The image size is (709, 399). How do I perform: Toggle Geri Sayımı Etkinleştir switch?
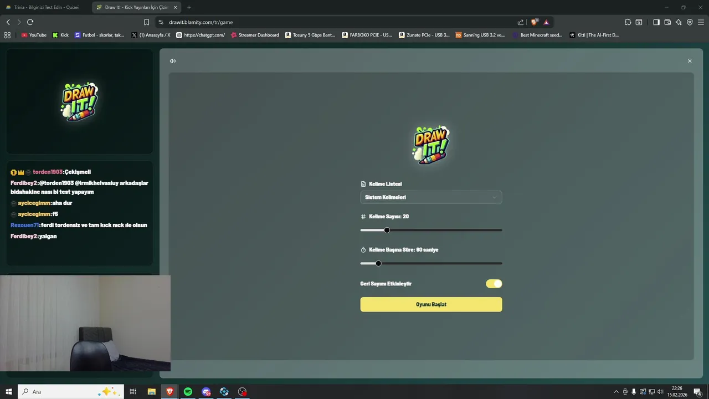(494, 284)
